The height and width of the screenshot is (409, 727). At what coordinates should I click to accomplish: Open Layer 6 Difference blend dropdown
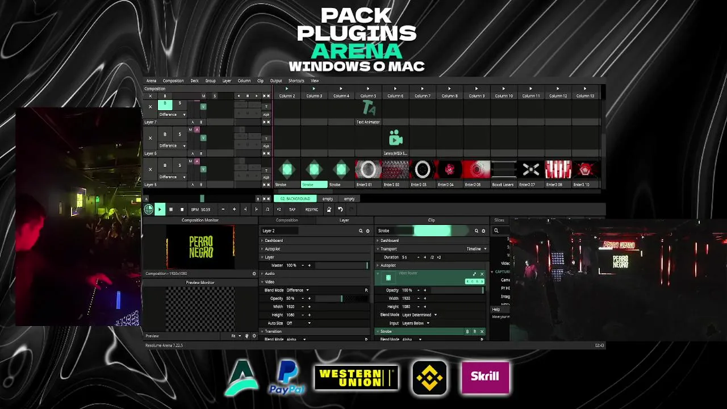(172, 146)
